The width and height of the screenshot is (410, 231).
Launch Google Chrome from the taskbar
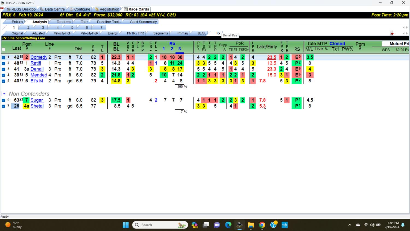coord(262,225)
